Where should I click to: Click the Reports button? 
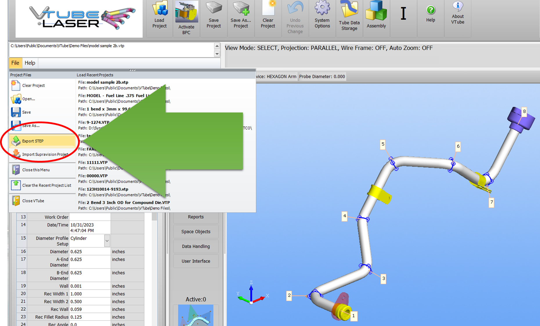196,217
